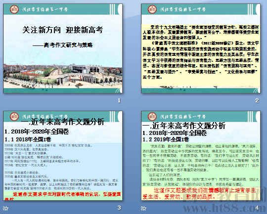Select the red summary text on slide 3
The width and height of the screenshot is (267, 214).
click(63, 195)
